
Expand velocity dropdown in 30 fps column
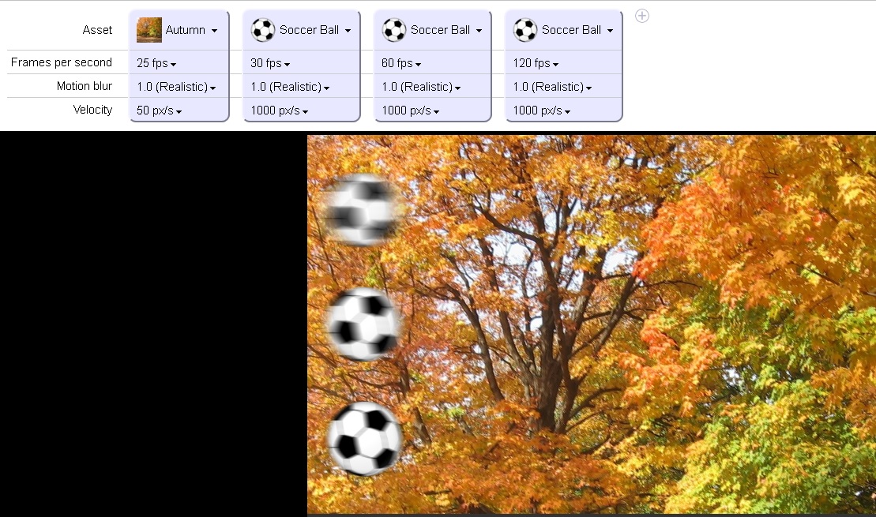[x=280, y=111]
